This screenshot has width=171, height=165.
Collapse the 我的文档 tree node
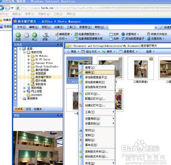(24, 52)
